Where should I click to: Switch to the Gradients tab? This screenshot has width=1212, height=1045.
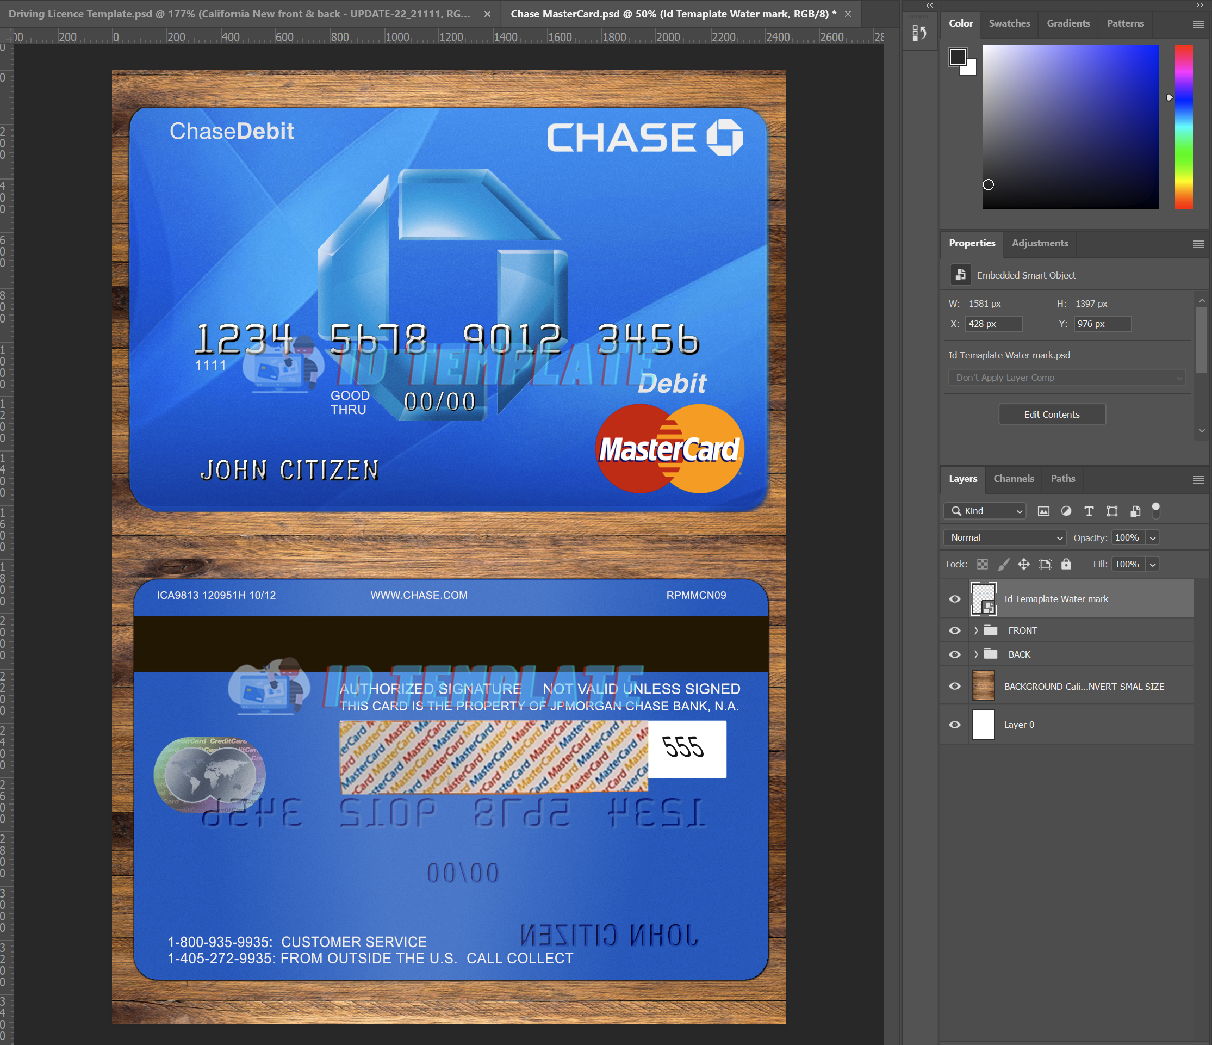click(1068, 23)
